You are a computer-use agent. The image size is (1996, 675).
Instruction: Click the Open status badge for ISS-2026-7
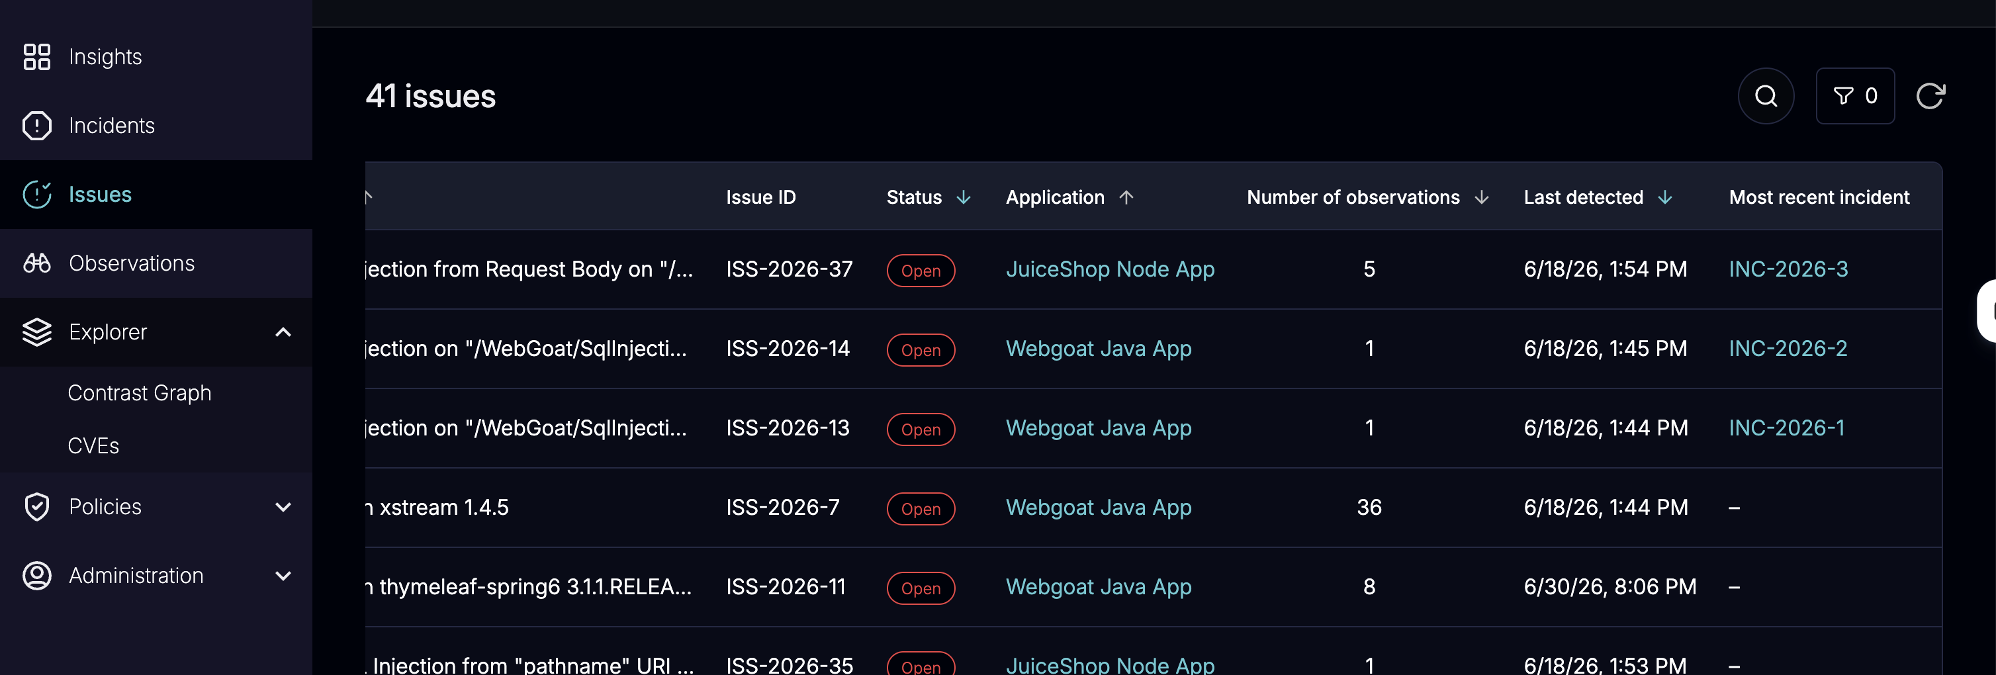(921, 509)
